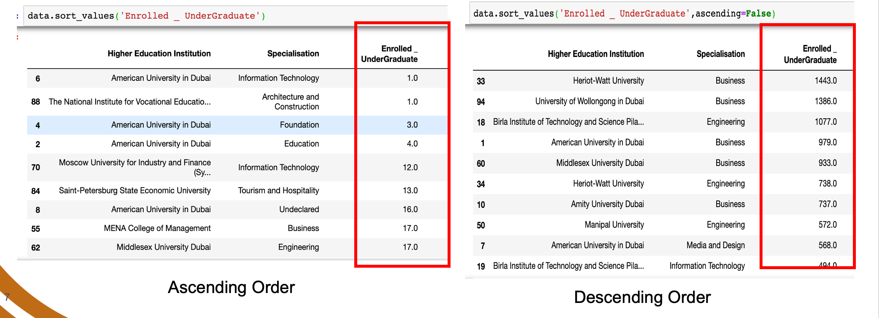Click 'Enrolled _ UnderGraduate' header in the Descending Order table

coord(810,54)
